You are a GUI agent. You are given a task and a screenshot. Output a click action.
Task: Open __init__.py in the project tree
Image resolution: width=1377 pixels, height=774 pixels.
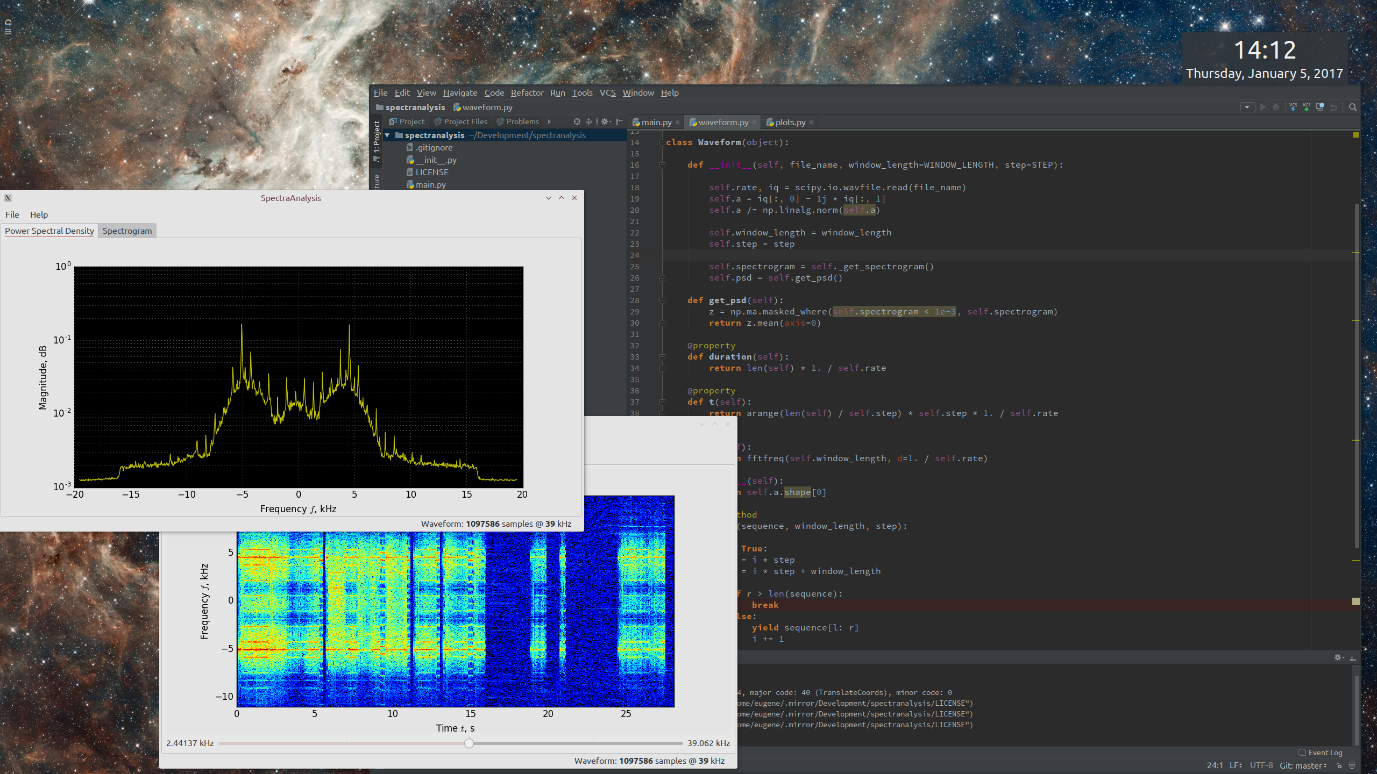[x=431, y=160]
